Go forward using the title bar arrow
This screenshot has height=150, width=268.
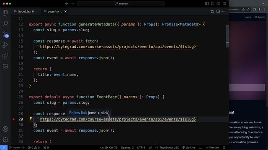pos(73,4)
